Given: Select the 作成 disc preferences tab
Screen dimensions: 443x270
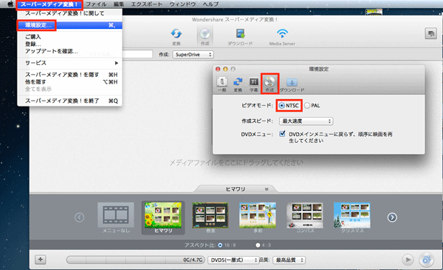Looking at the screenshot, I should click(x=269, y=84).
